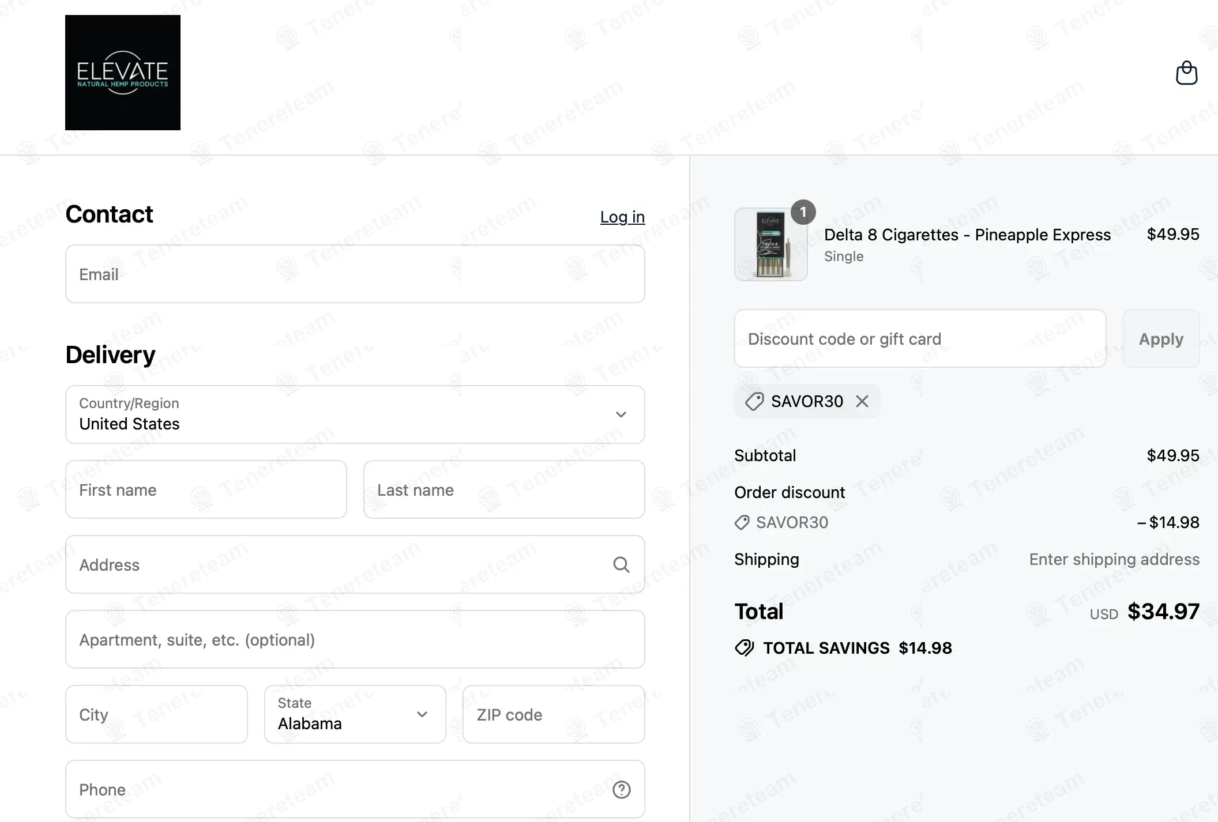Remove the SAVOR30 discount code chip
1218x822 pixels.
(862, 401)
